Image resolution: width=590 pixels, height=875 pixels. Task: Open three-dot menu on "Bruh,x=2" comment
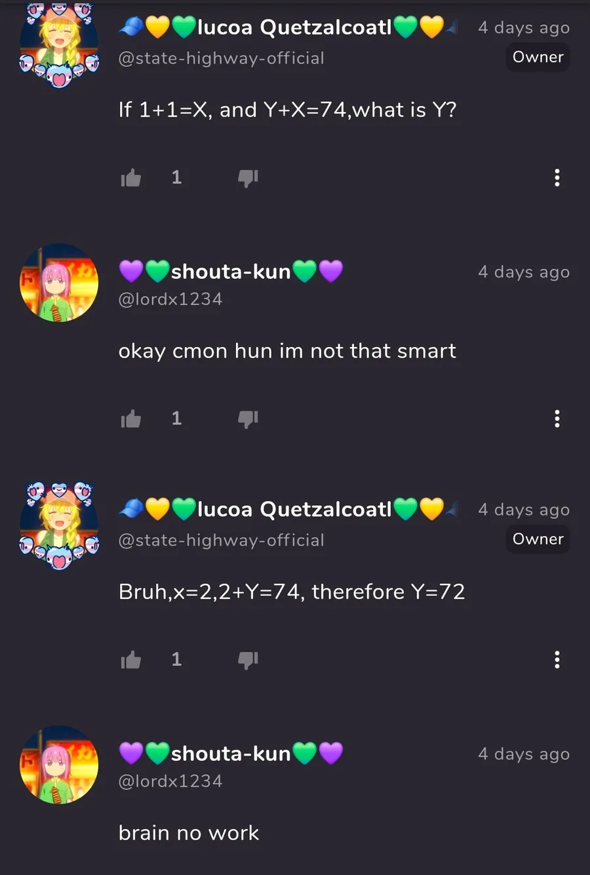pyautogui.click(x=557, y=659)
